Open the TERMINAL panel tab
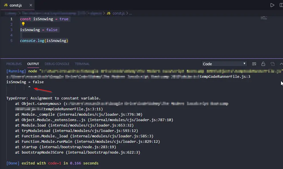Viewport: 283px width, 169px height. pos(82,64)
